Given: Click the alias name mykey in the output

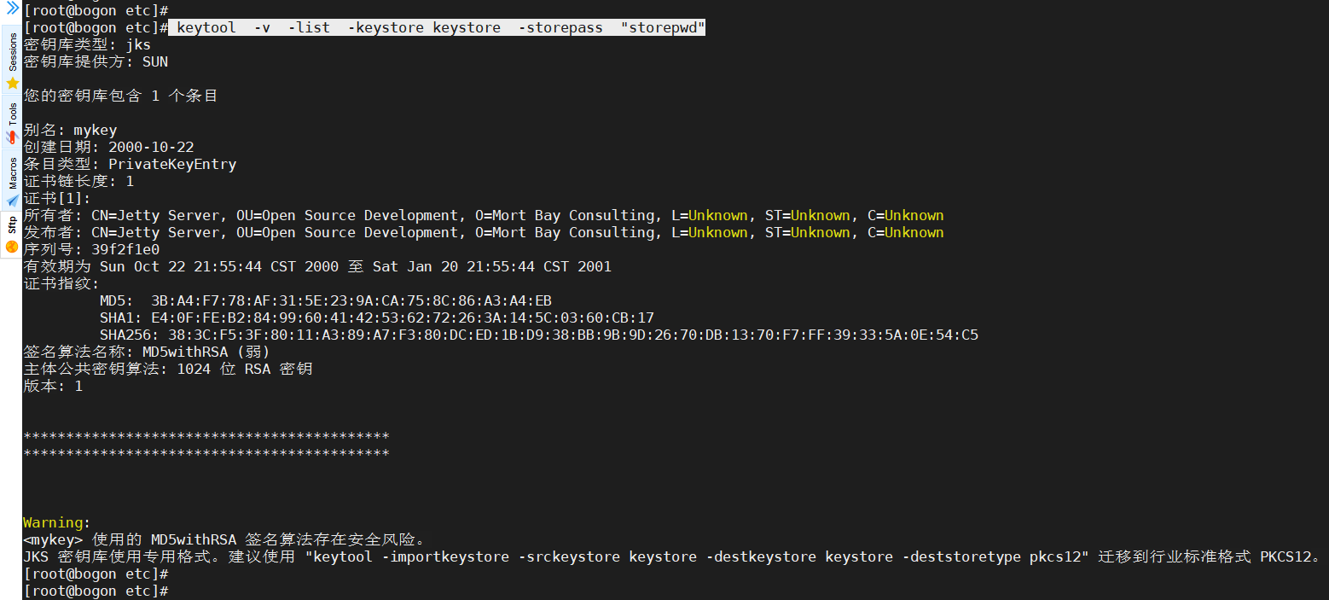Looking at the screenshot, I should point(95,130).
